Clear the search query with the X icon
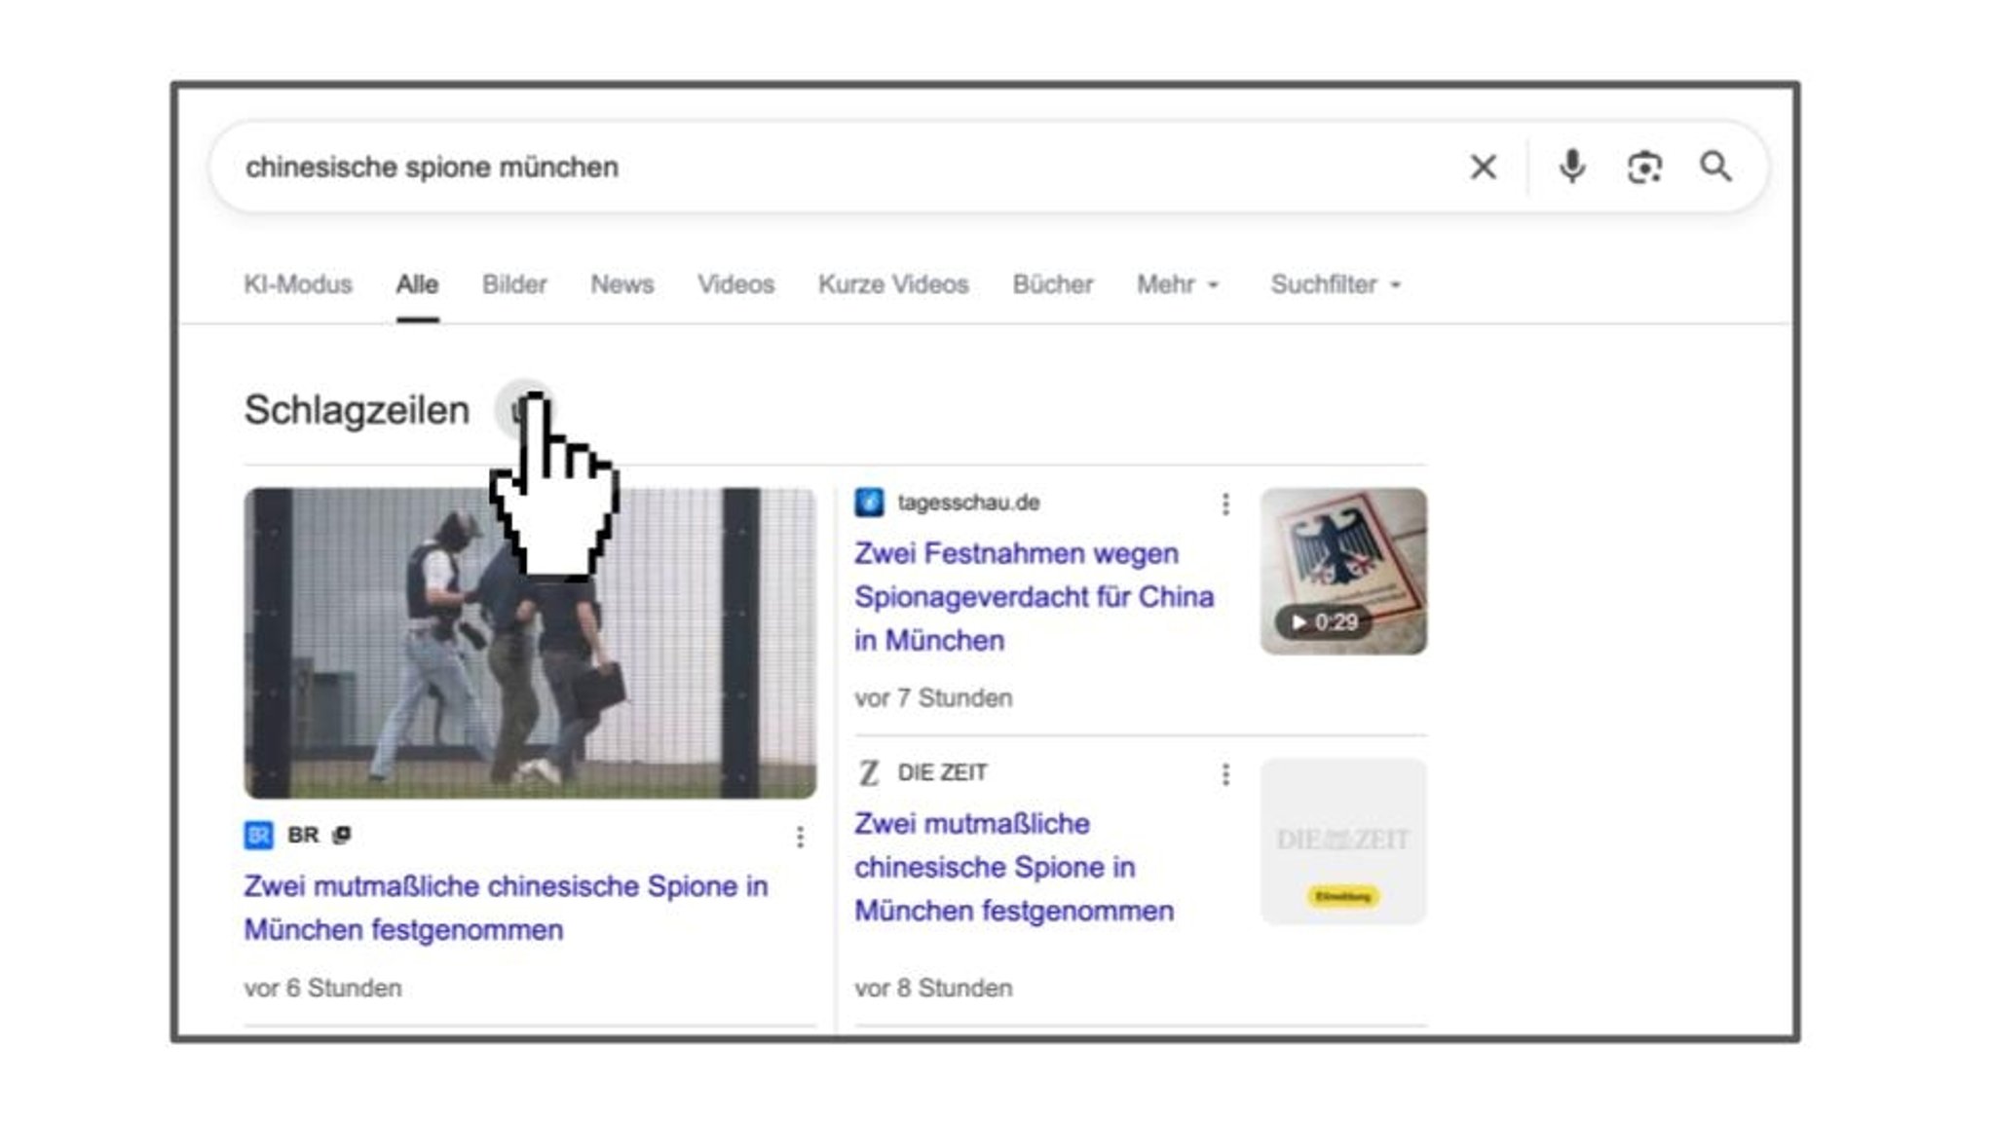 [1483, 168]
